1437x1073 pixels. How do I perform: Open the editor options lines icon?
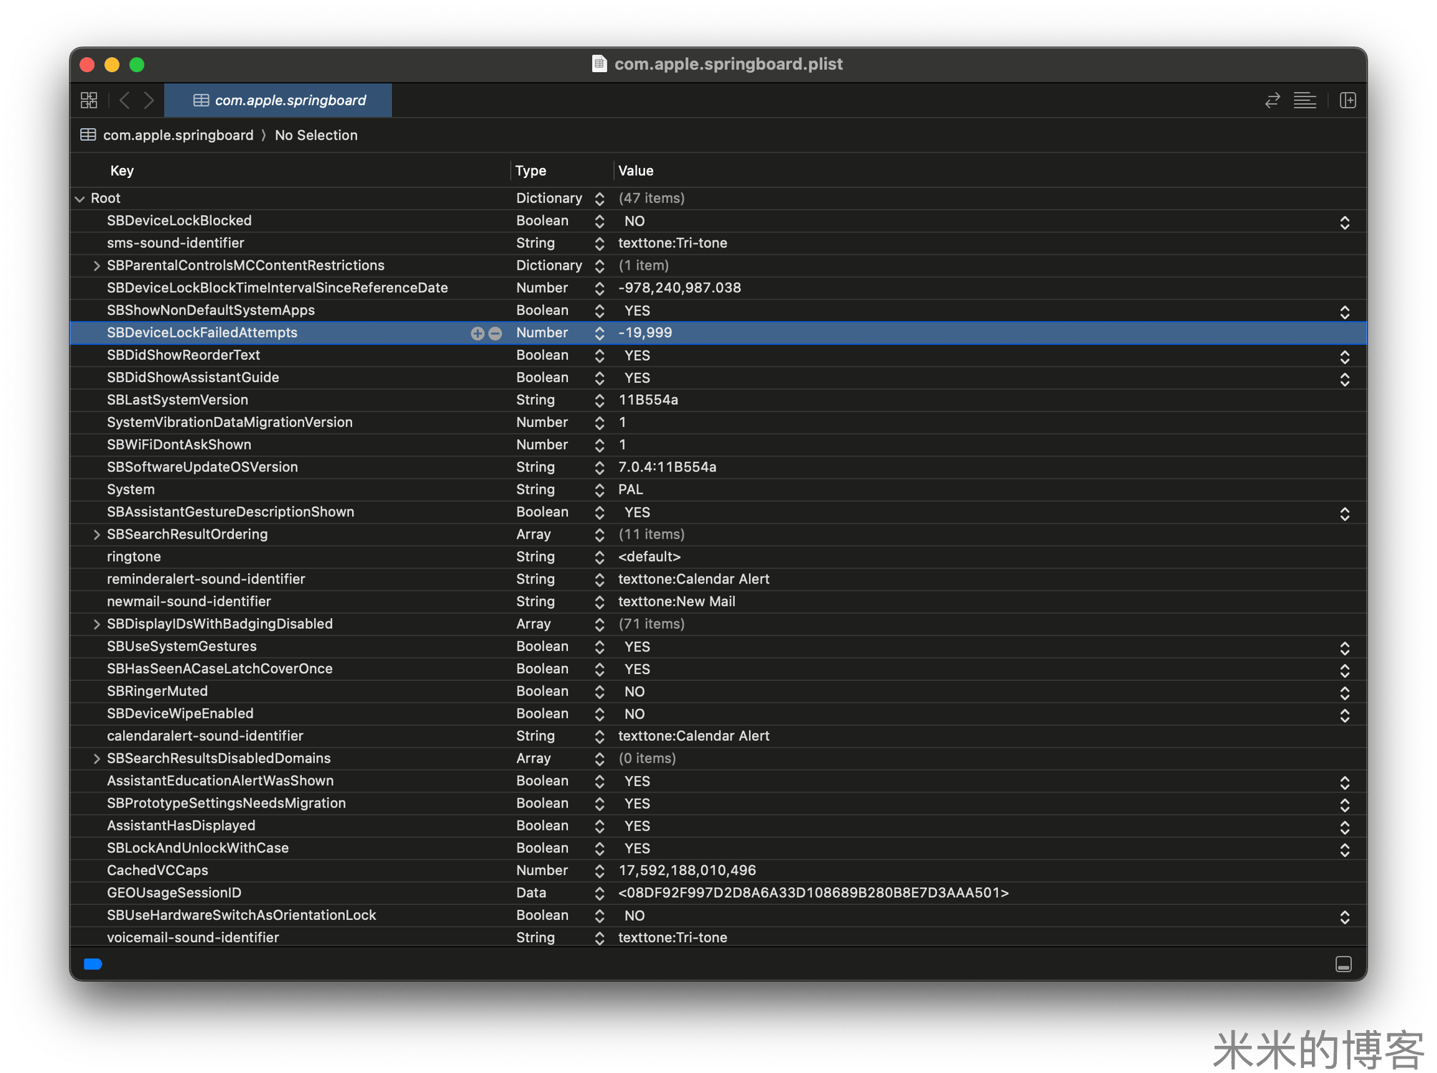[1305, 100]
